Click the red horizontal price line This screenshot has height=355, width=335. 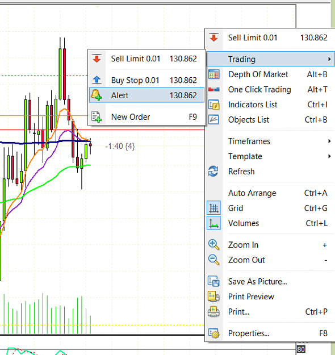[x=147, y=130]
